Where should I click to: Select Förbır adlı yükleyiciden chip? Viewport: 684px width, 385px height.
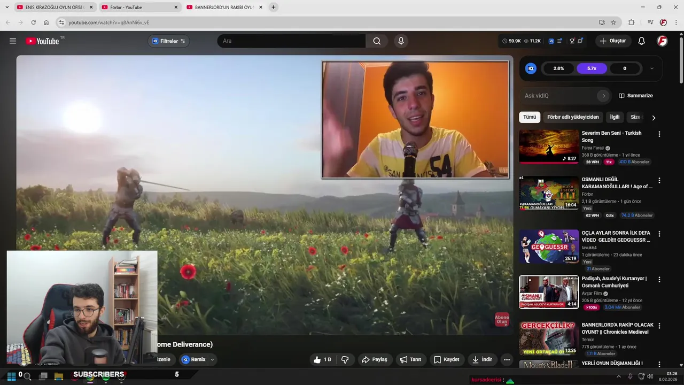573,117
